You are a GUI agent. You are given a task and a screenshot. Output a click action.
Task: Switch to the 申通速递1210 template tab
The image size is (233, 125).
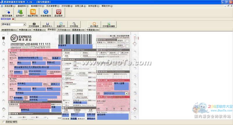point(39,30)
